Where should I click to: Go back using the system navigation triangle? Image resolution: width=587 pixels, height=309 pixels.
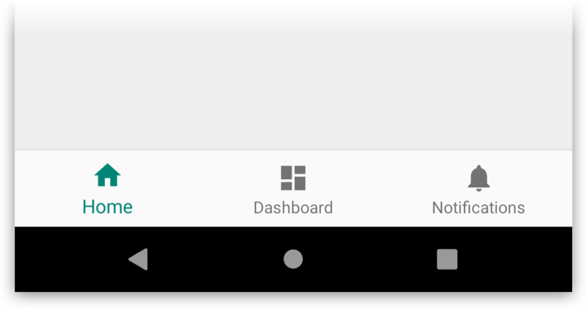[x=139, y=259]
